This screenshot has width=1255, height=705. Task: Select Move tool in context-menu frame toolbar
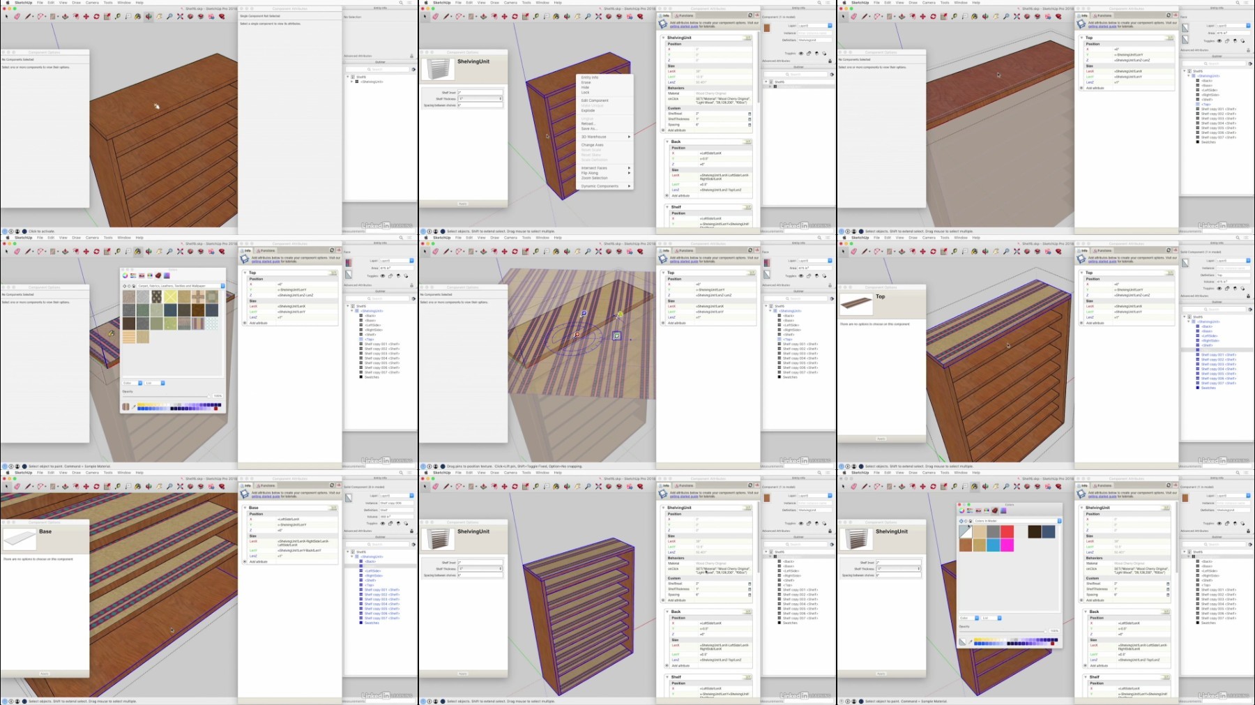(x=504, y=16)
